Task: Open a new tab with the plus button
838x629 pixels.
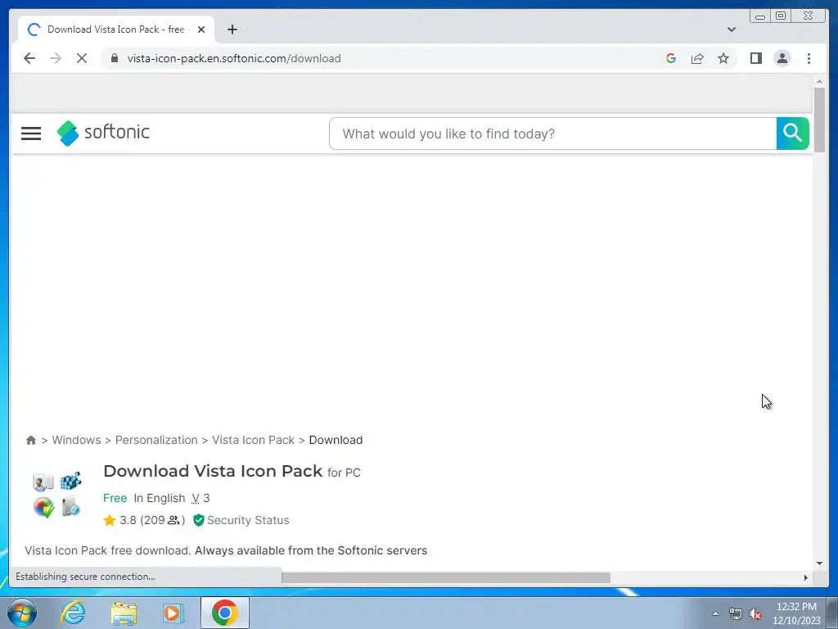Action: [232, 29]
